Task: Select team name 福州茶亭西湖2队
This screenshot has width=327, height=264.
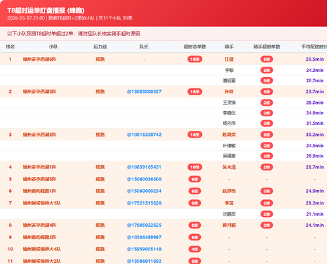Action: (39, 135)
